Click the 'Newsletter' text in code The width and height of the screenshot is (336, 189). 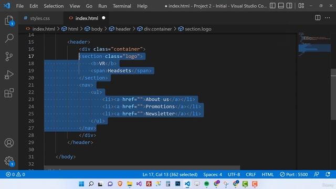click(x=160, y=113)
